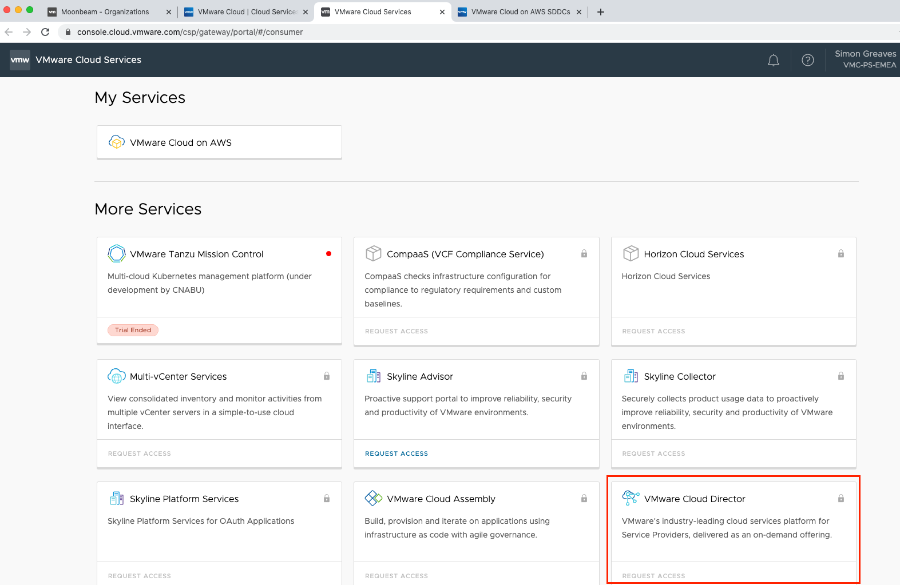Click the lock icon on CompaaS card

tap(584, 254)
